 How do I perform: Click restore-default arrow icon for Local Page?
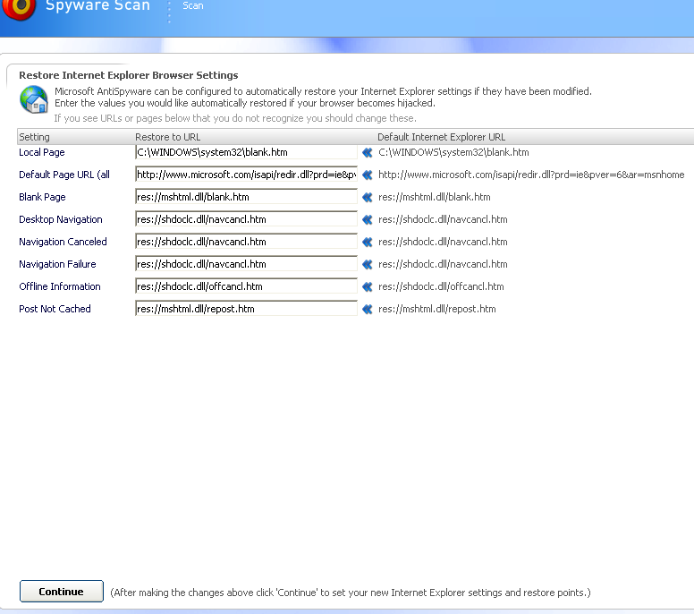tap(368, 153)
